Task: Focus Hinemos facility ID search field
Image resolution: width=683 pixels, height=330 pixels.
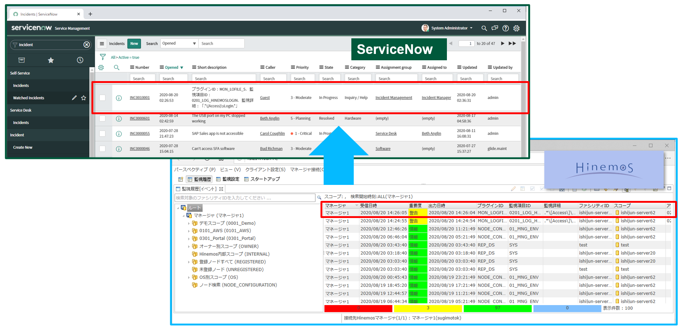Action: point(245,198)
